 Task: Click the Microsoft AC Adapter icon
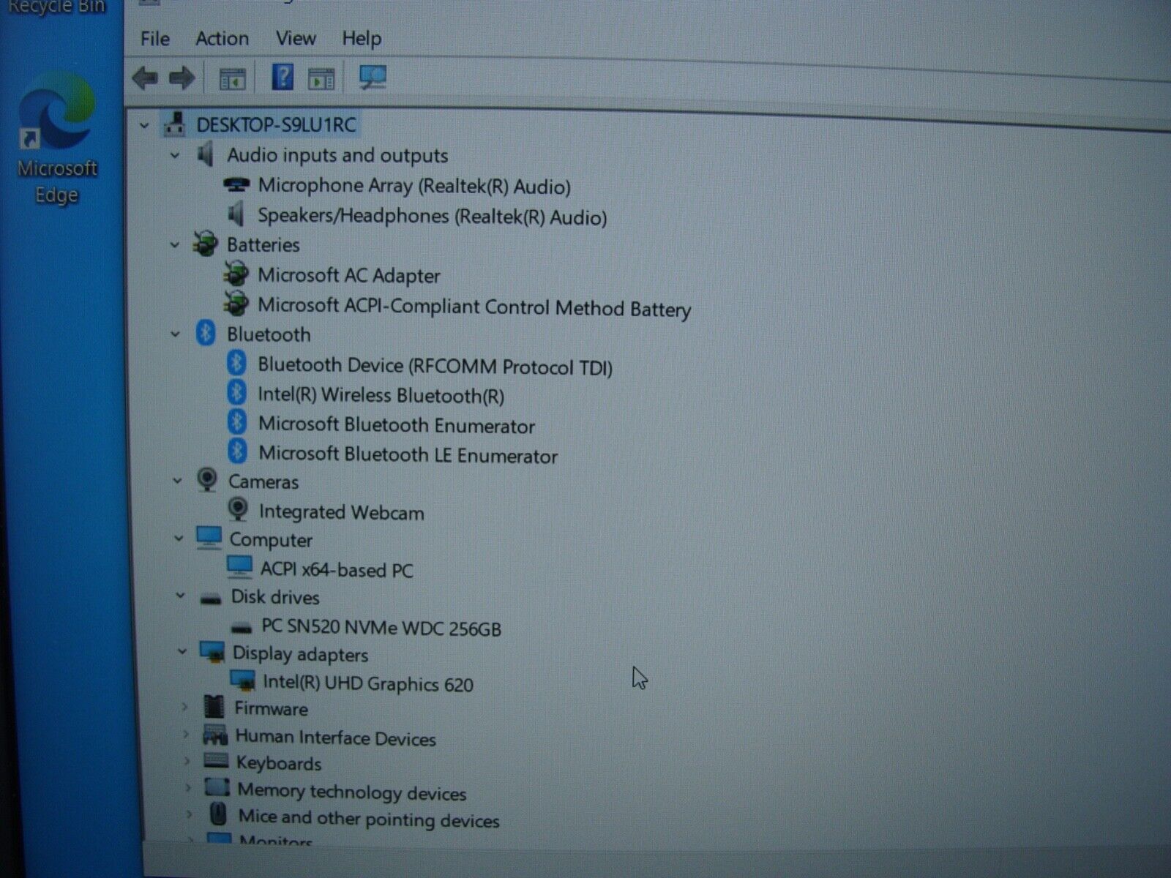236,274
